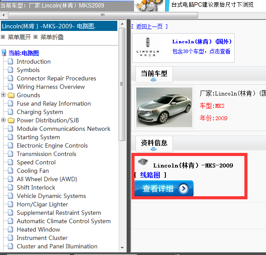Open the 线路图 link
The image size is (266, 255).
[150, 175]
